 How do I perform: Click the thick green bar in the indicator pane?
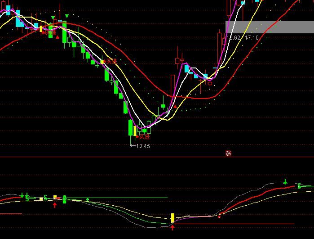pos(64,199)
